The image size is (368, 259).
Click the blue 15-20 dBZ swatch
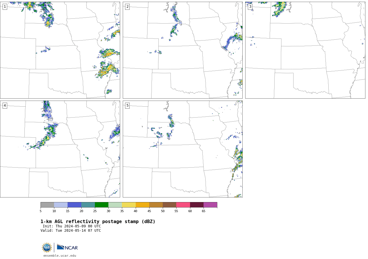74,205
